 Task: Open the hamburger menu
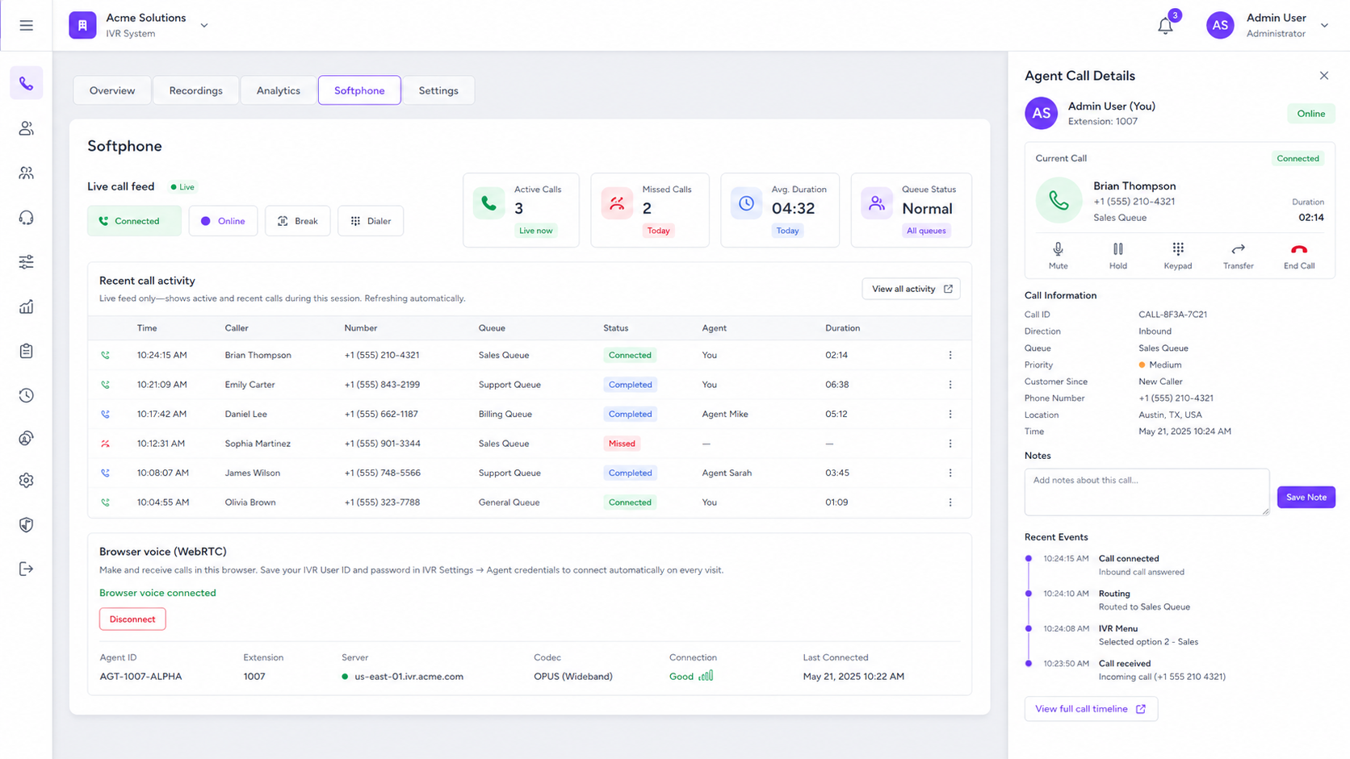26,25
